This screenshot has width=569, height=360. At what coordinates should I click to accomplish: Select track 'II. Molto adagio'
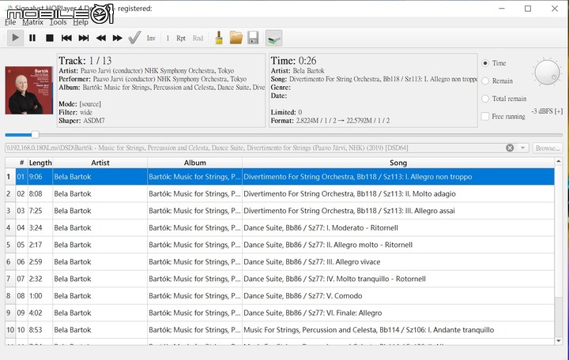pos(280,194)
